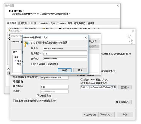Click the 密码 field in credentials dialog

[65, 59]
